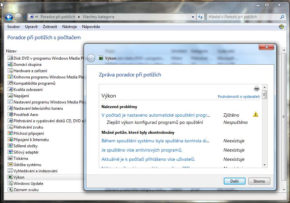
Task: Click the 'Zjištěno' status text
Action: (x=231, y=115)
